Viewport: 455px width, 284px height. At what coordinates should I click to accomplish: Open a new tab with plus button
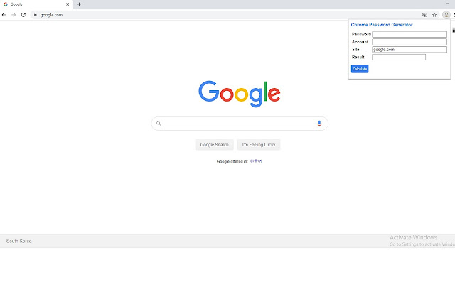point(79,4)
